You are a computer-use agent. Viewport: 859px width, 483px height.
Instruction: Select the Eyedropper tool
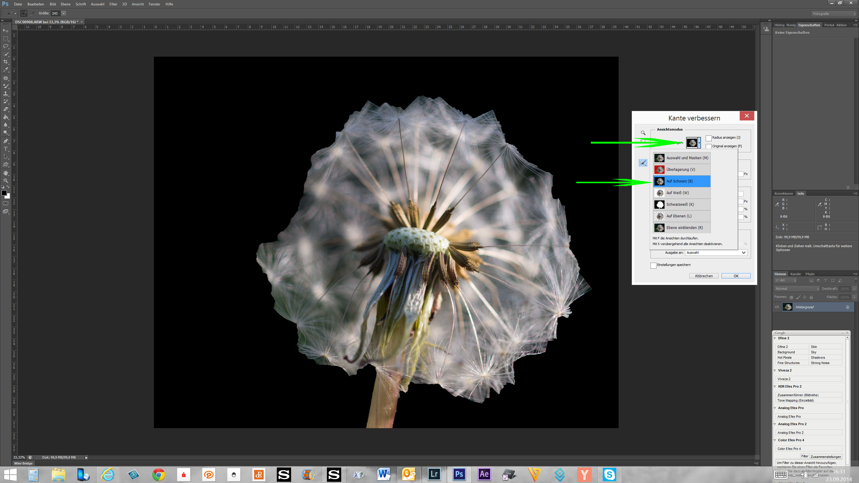(6, 70)
